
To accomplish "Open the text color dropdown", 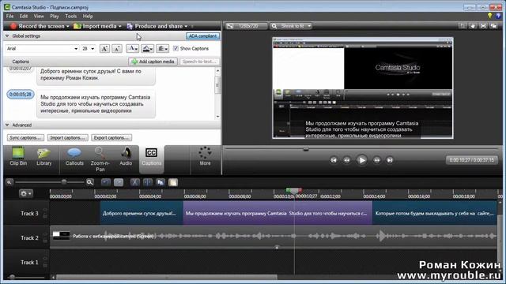I will [x=132, y=49].
